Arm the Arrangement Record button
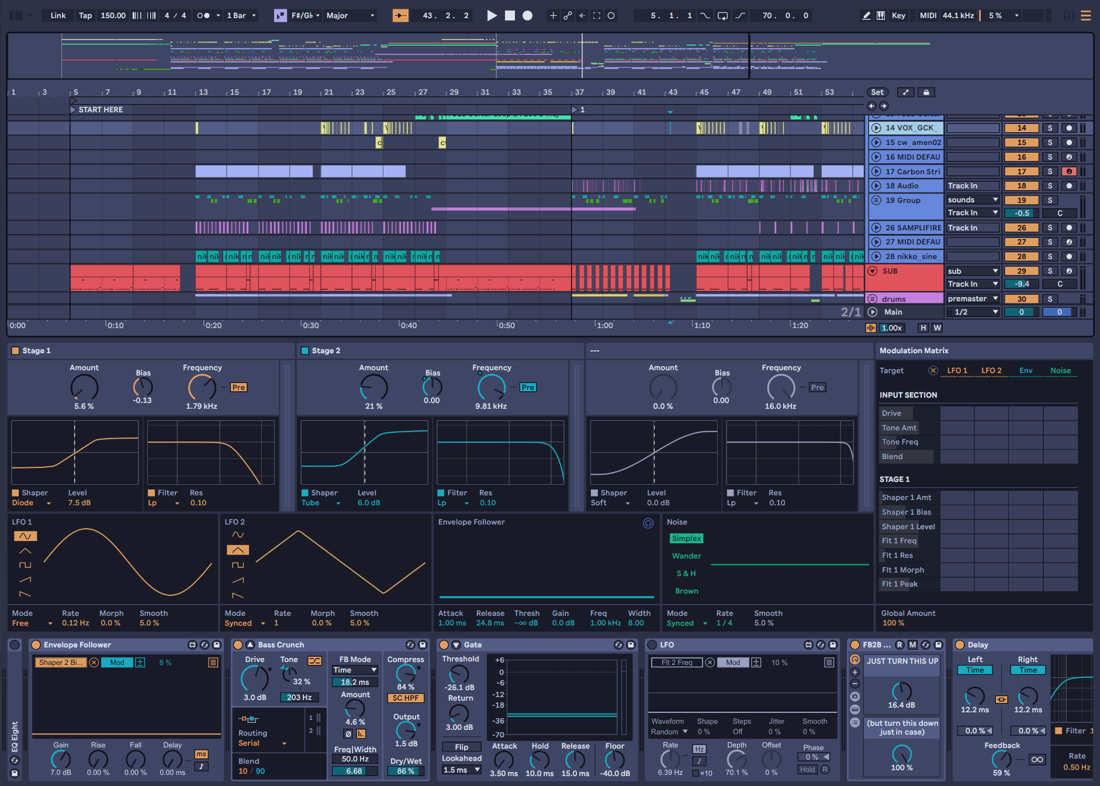The height and width of the screenshot is (786, 1100). click(x=527, y=16)
